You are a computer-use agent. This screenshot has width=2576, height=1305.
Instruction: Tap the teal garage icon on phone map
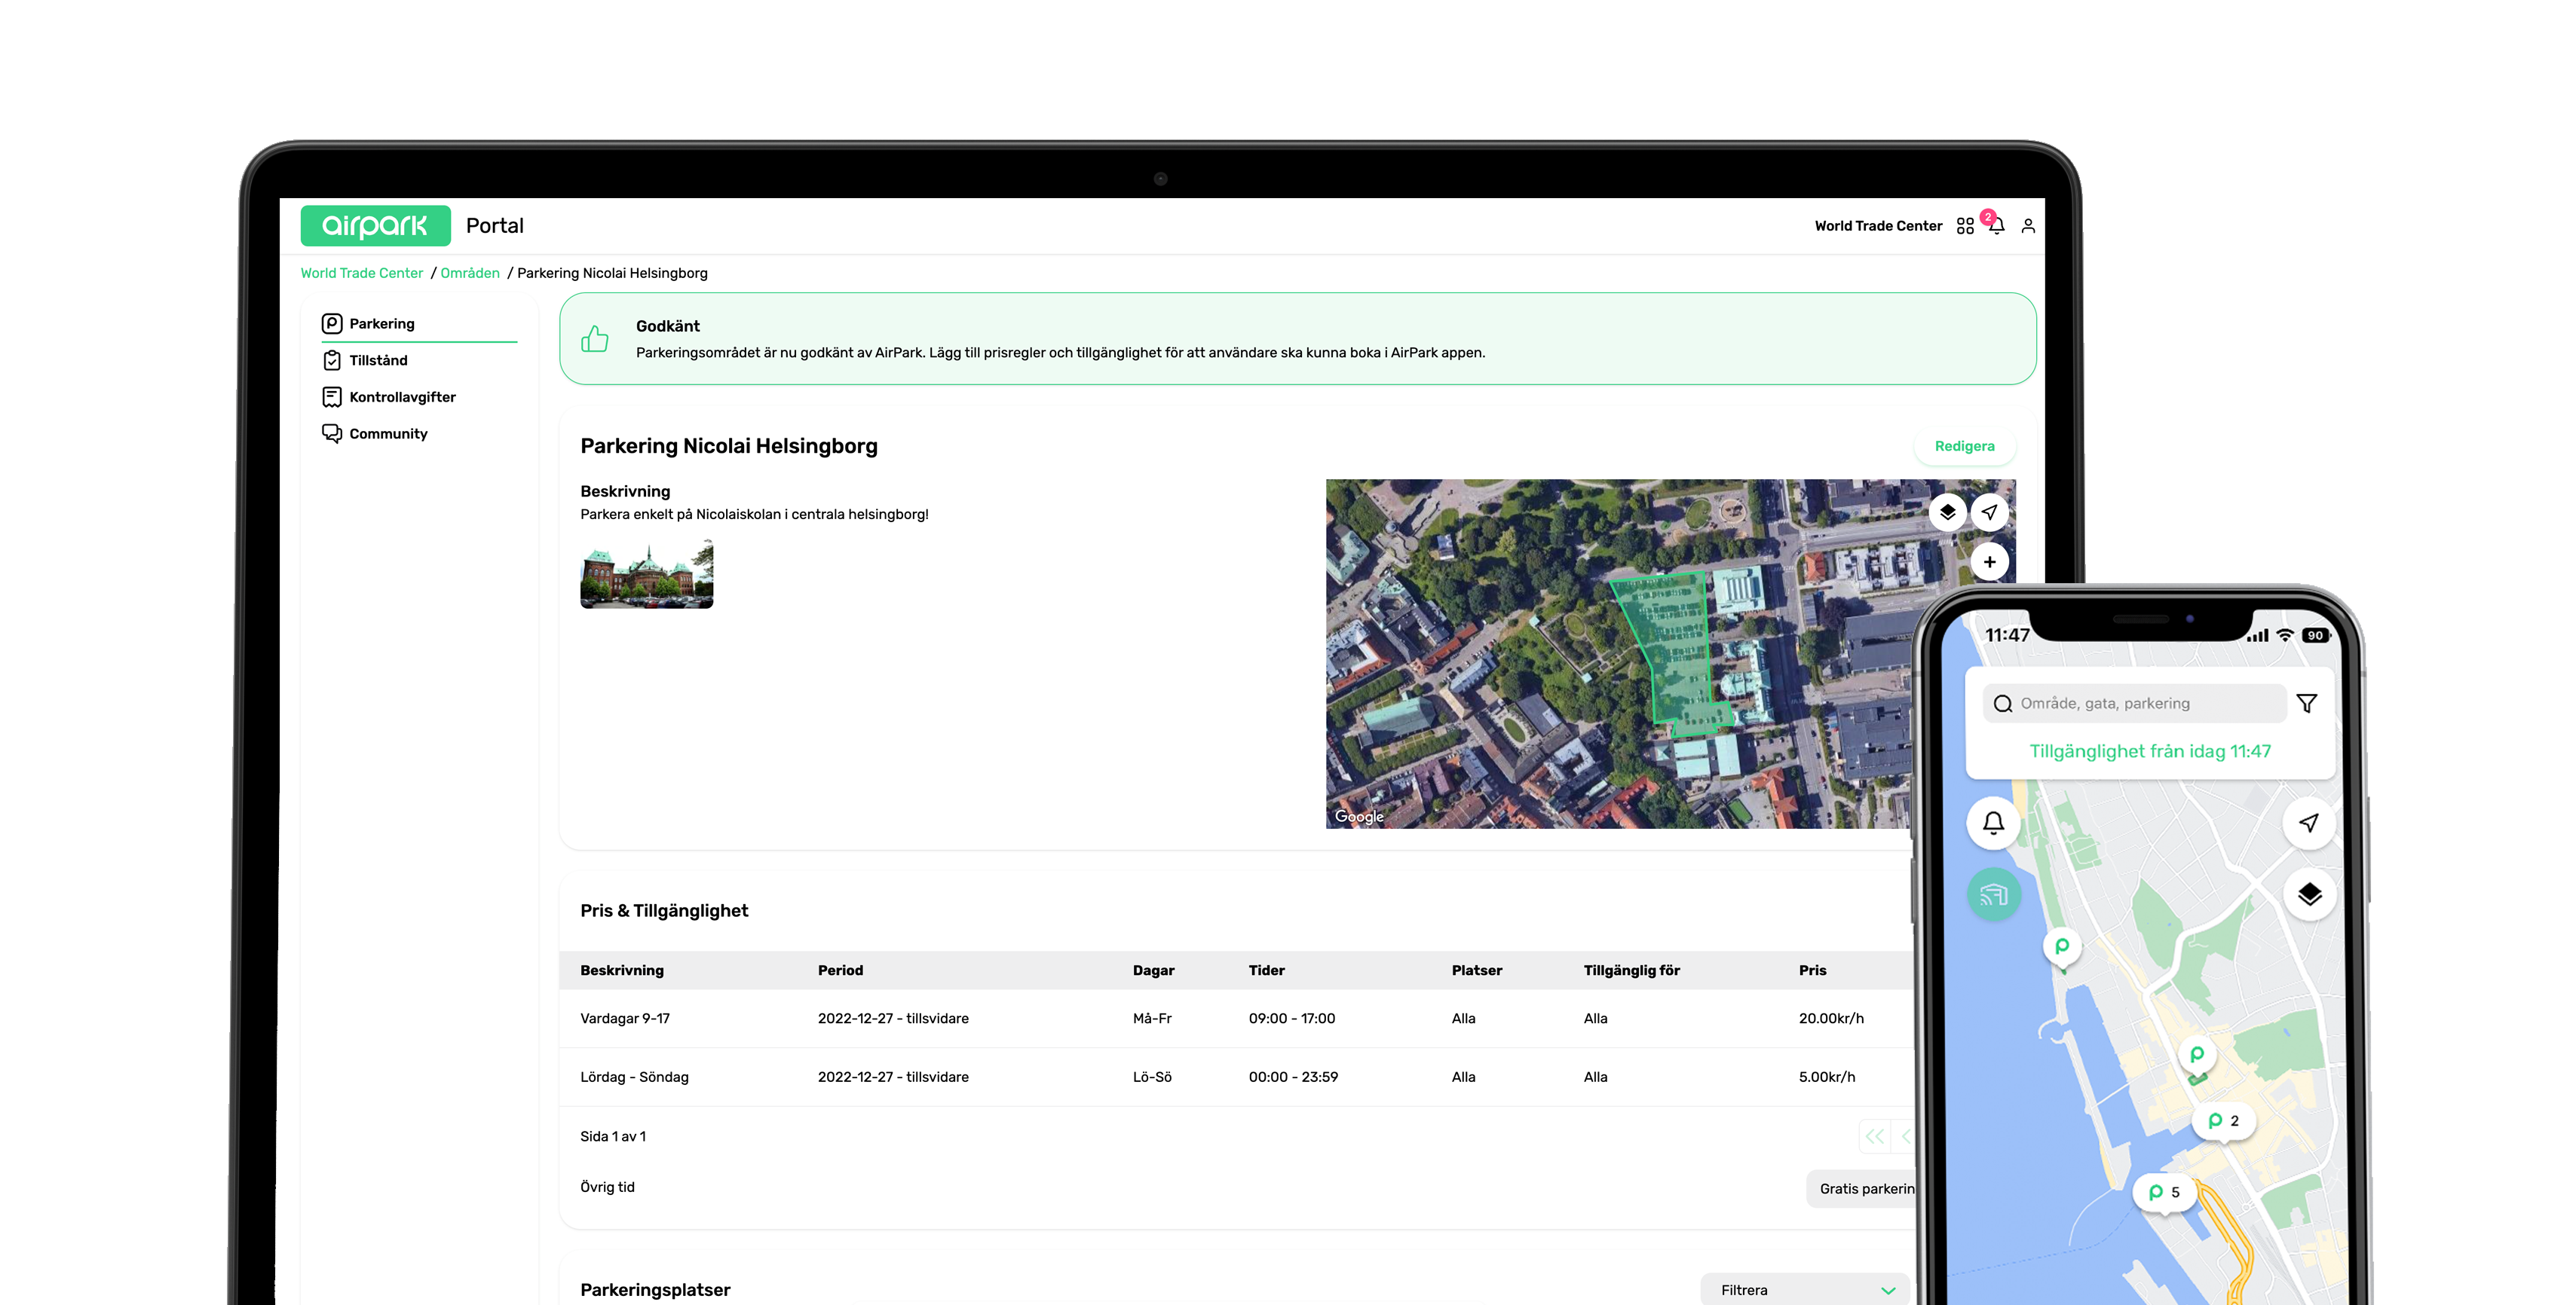pos(1994,894)
